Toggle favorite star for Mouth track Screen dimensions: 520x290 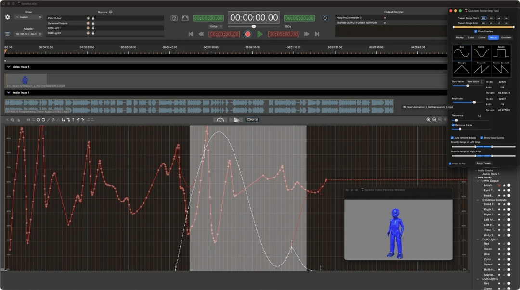click(504, 185)
